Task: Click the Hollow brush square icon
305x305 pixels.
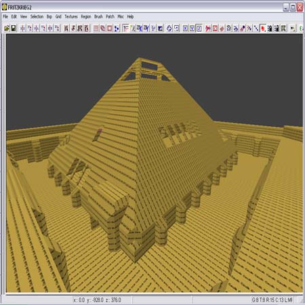Action: [110, 28]
